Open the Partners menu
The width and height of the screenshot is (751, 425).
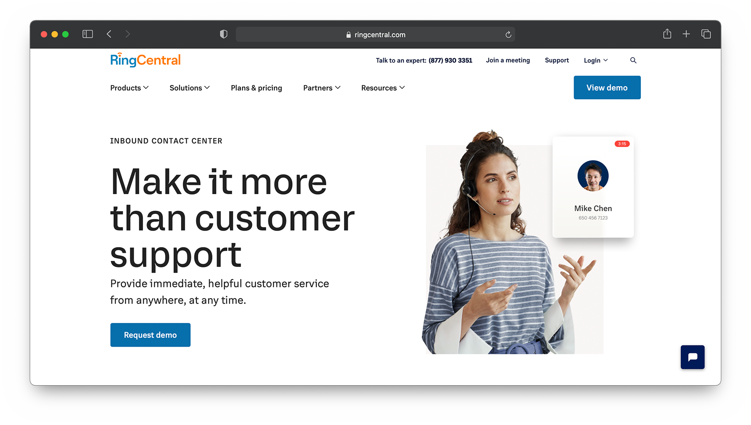pyautogui.click(x=322, y=88)
